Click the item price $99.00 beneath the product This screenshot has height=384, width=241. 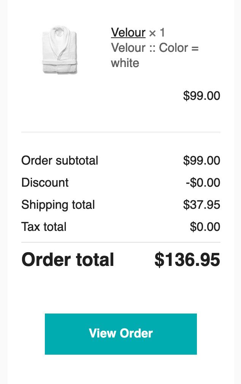pos(201,96)
